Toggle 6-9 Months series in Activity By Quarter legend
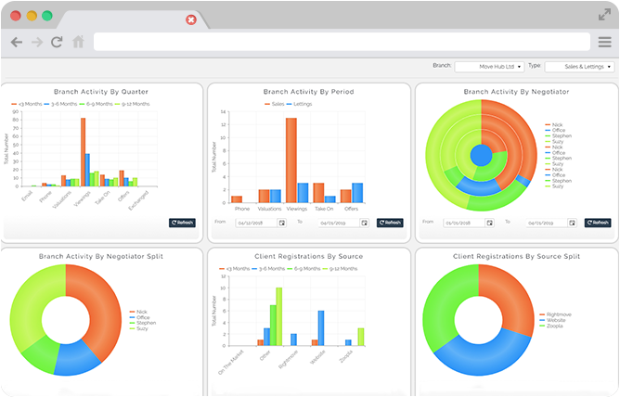 pyautogui.click(x=97, y=104)
